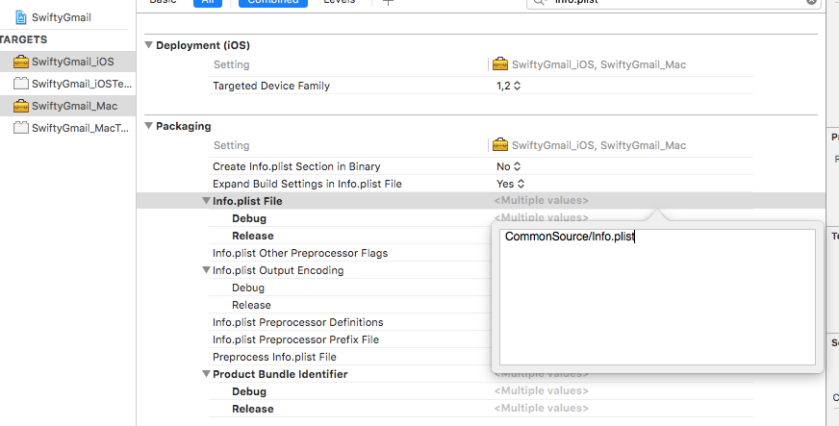Collapse the Info.plist Output Encoding setting
This screenshot has width=839, height=426.
(206, 270)
